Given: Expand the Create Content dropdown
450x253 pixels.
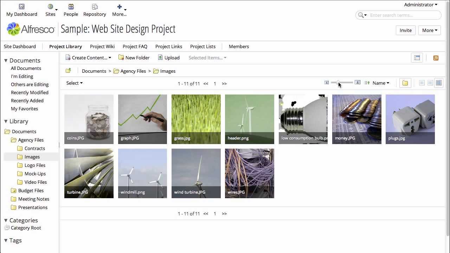Looking at the screenshot, I should click(x=88, y=58).
